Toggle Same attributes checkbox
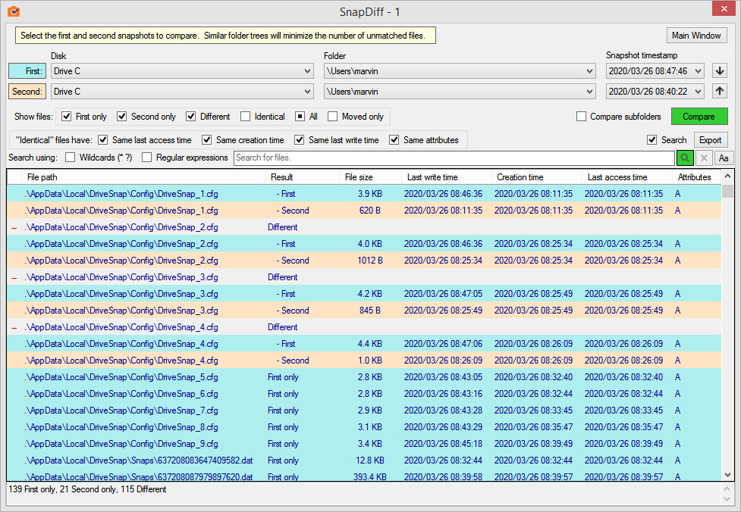 [x=394, y=139]
